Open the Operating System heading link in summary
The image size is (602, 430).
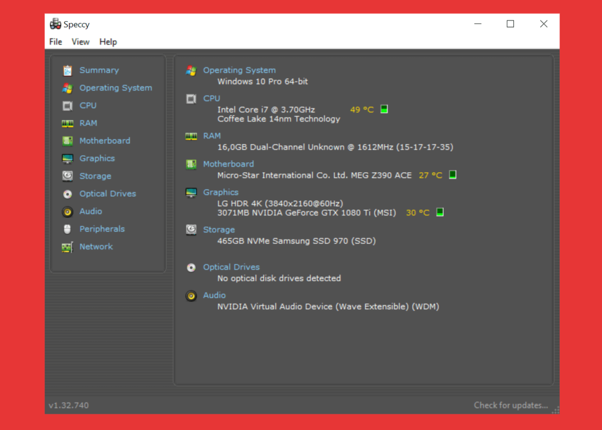(239, 70)
